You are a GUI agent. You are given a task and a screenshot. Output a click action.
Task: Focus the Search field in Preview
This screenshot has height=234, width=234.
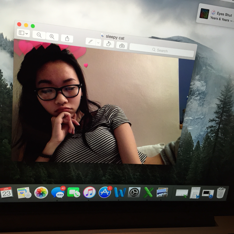[x=162, y=50]
